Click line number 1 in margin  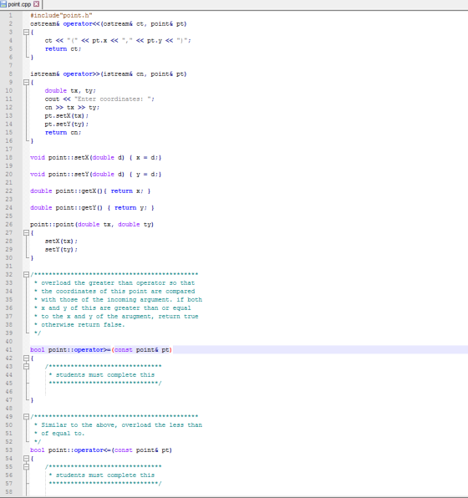tap(11, 15)
